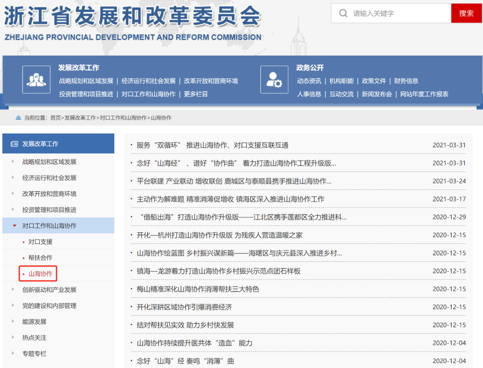Open article 山海协作绘蓝图 乡村振兴谋新篇
Image resolution: width=483 pixels, height=368 pixels.
click(x=239, y=253)
